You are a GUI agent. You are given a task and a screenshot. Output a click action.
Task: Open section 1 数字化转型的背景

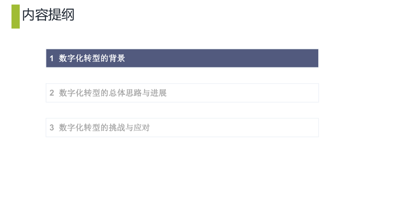[92, 58]
